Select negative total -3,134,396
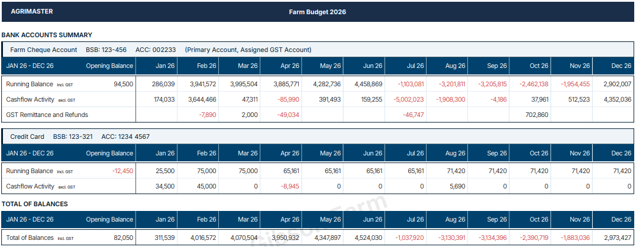This screenshot has height=247, width=636. click(x=492, y=238)
